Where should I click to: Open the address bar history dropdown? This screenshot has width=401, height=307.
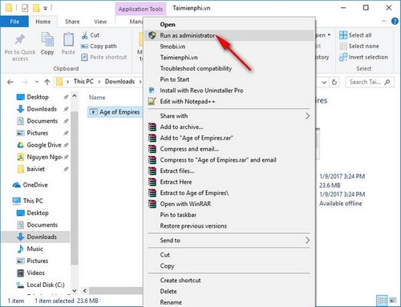click(x=324, y=83)
